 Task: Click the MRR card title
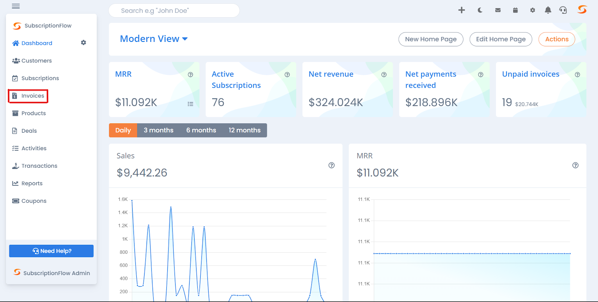[x=123, y=74]
